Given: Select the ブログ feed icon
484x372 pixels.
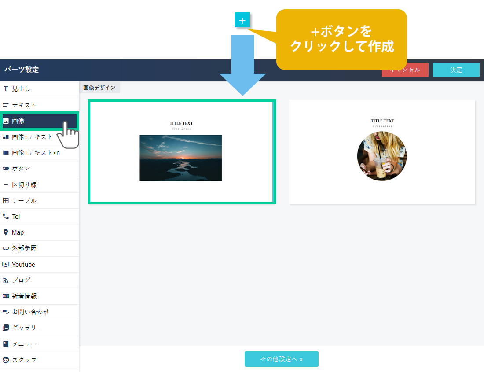Looking at the screenshot, I should coord(6,280).
